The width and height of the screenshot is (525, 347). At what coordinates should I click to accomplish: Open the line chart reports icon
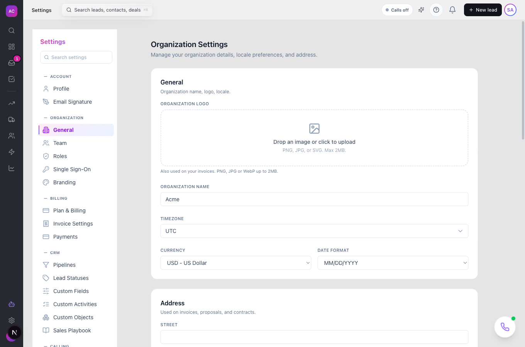[12, 168]
